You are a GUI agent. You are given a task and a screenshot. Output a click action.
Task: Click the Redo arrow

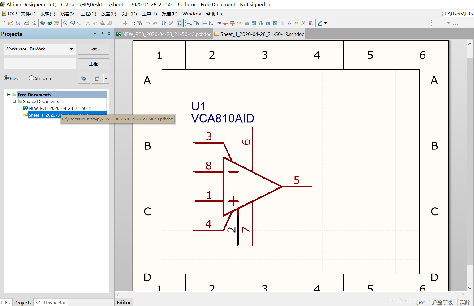click(x=155, y=23)
